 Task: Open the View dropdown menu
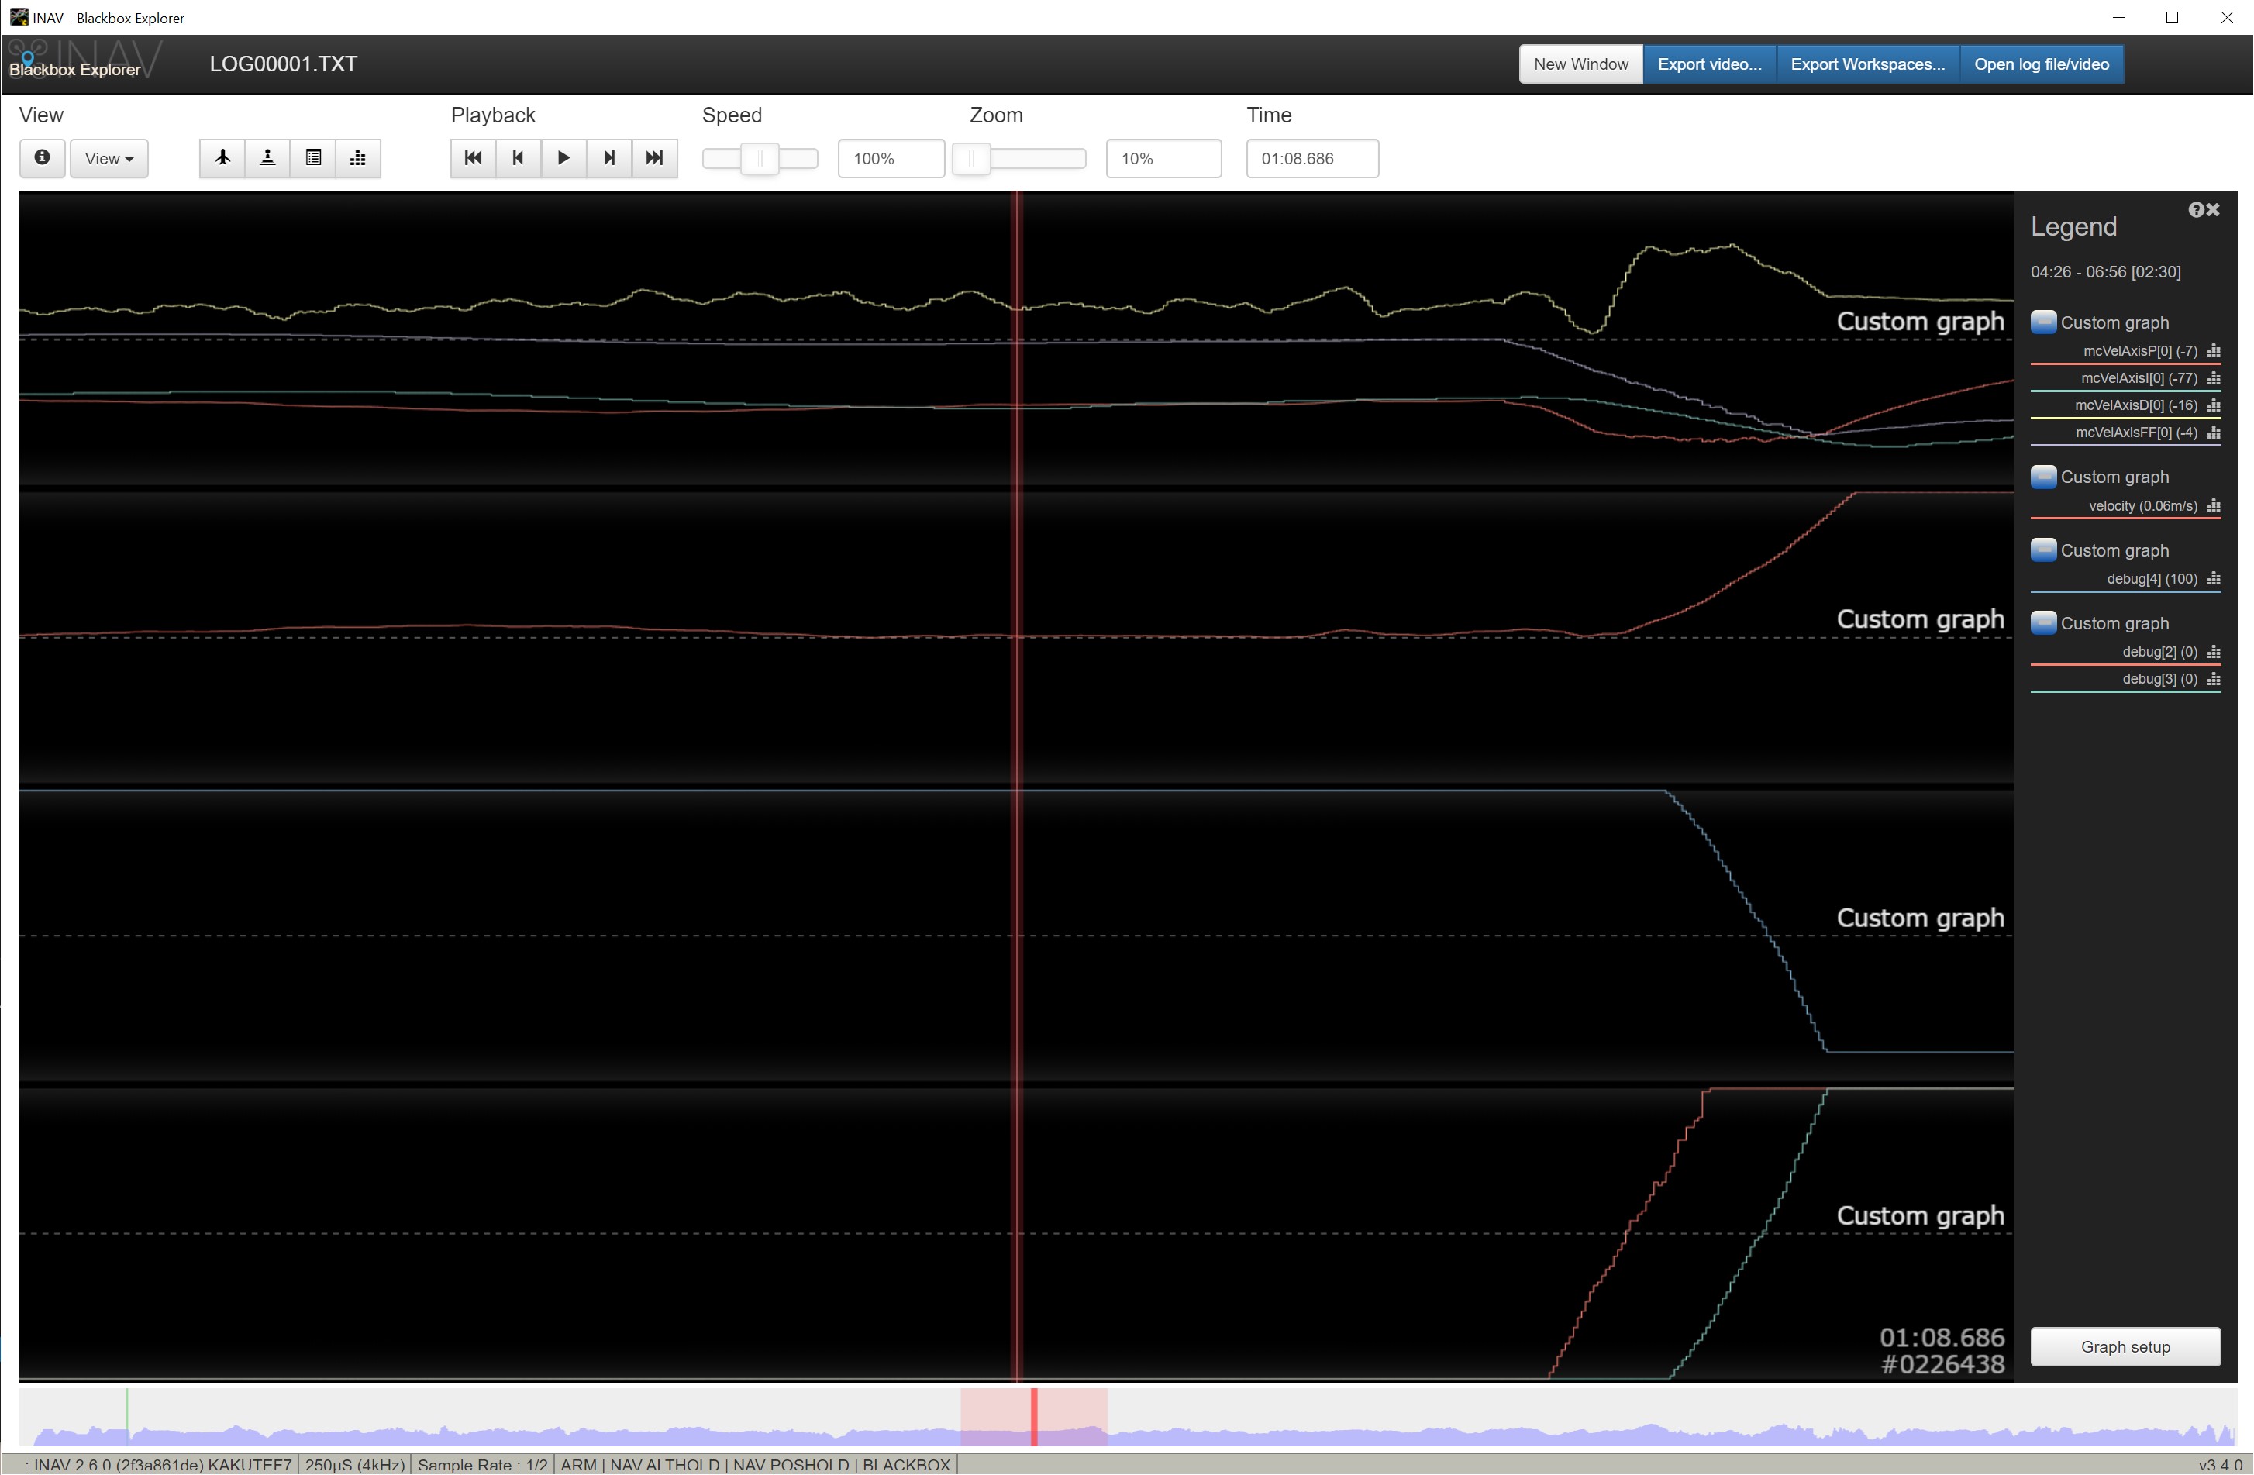109,158
